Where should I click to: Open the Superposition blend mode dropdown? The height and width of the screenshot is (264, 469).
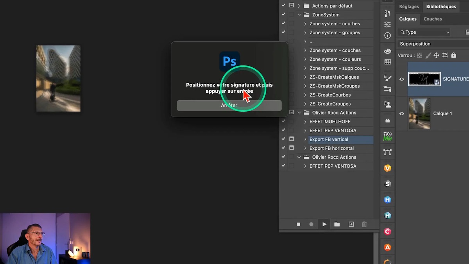click(x=433, y=44)
